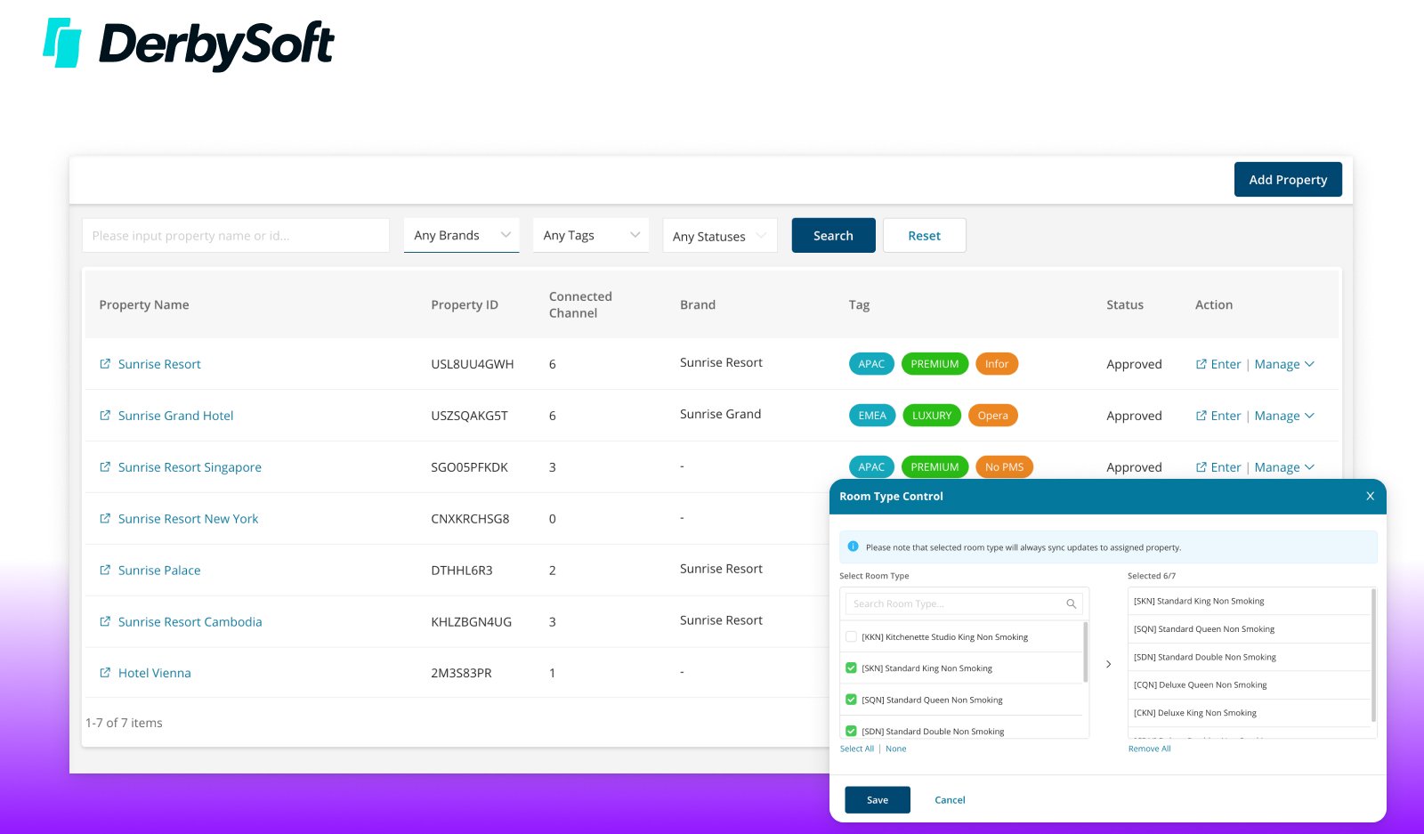Open external link icon beside Hotel Vienna
Image resolution: width=1424 pixels, height=834 pixels.
[x=105, y=673]
